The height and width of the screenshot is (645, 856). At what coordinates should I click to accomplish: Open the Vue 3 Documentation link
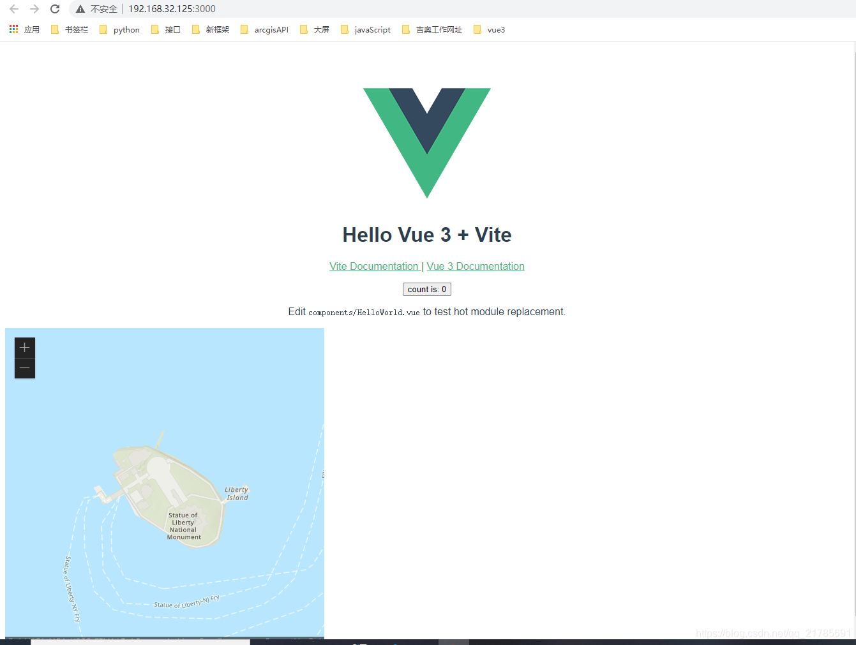coord(476,266)
